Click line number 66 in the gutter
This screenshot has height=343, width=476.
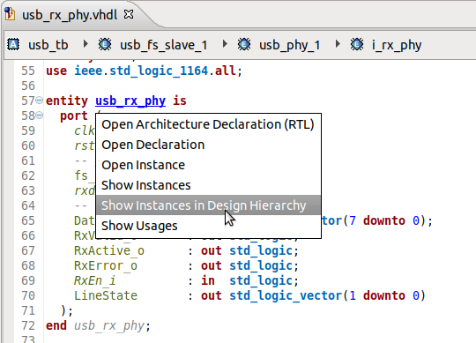tap(28, 235)
